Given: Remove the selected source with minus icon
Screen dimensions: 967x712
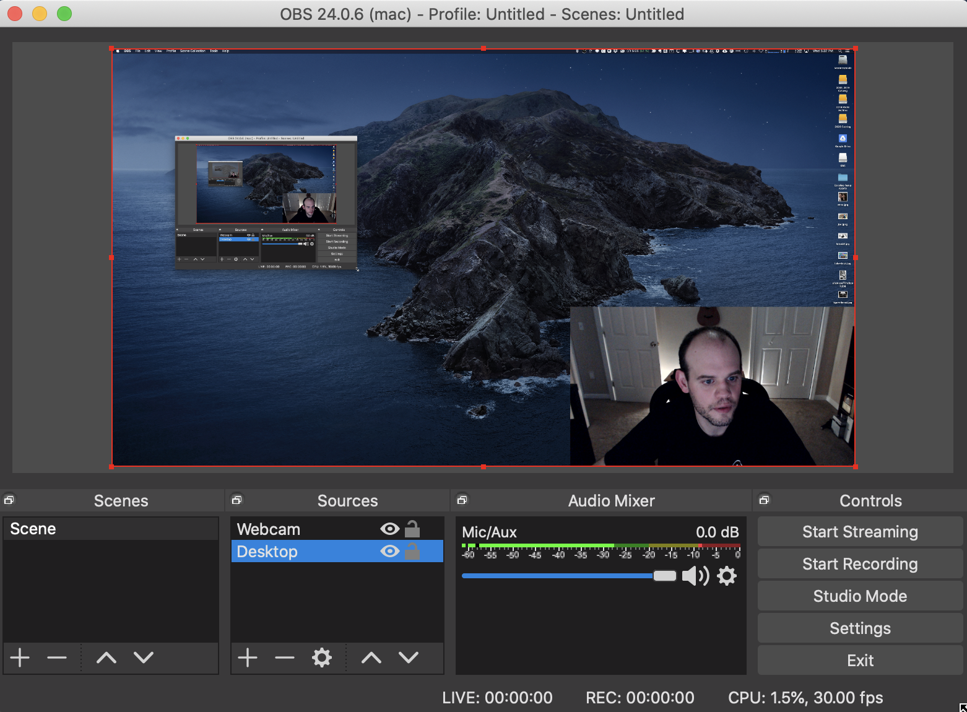Looking at the screenshot, I should tap(285, 658).
